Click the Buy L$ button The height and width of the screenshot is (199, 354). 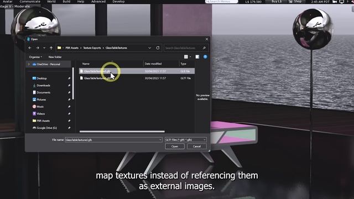[x=276, y=1]
